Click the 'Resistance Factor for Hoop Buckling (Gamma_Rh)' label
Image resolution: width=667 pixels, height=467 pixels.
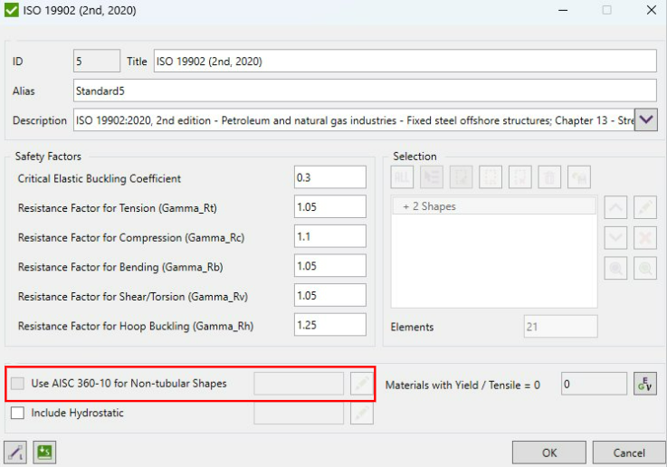pyautogui.click(x=136, y=326)
